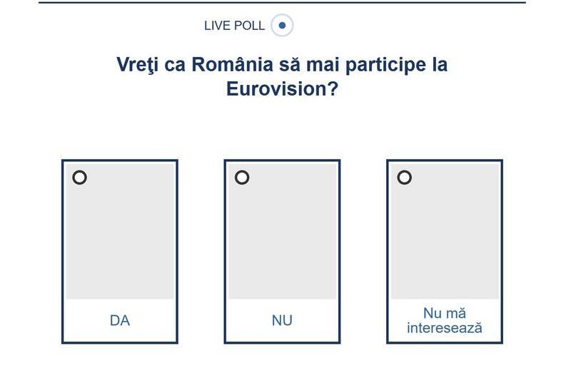Click the dark divider line above the poll
Viewport: 571px width, 380px height.
coord(282,3)
